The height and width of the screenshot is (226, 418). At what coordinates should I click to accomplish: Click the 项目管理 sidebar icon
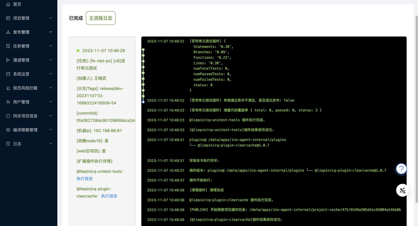click(x=8, y=18)
